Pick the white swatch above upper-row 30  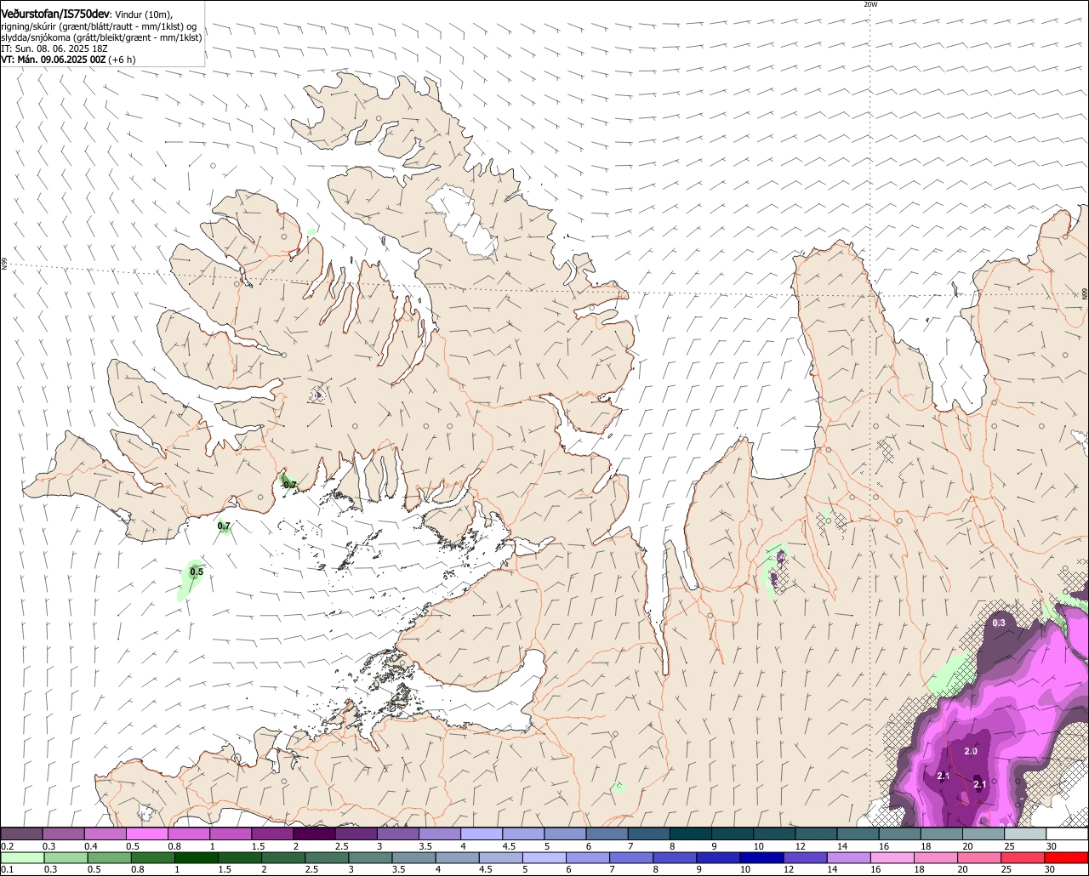(x=1067, y=834)
